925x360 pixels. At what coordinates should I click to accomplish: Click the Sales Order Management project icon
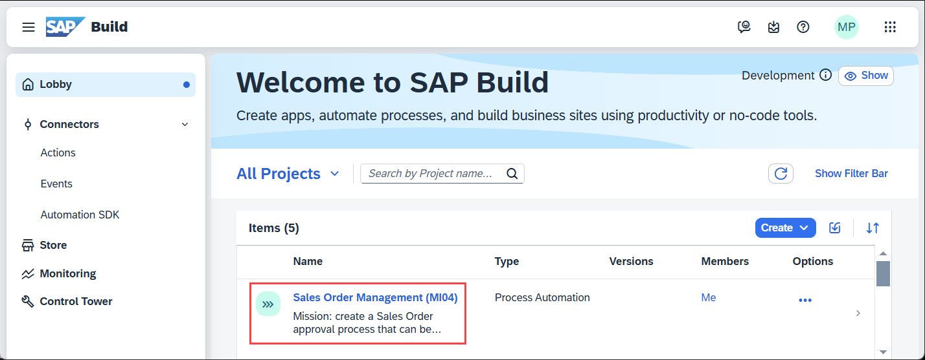[x=268, y=304]
